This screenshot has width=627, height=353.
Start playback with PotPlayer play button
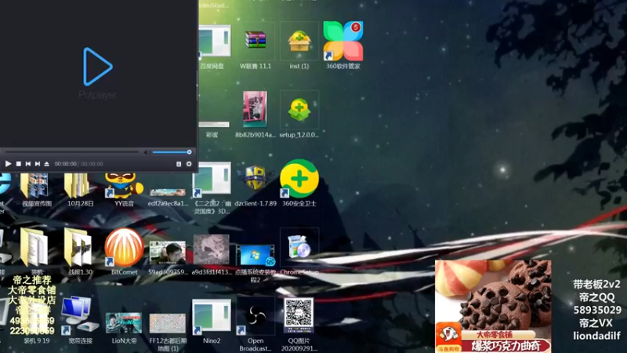pyautogui.click(x=8, y=164)
